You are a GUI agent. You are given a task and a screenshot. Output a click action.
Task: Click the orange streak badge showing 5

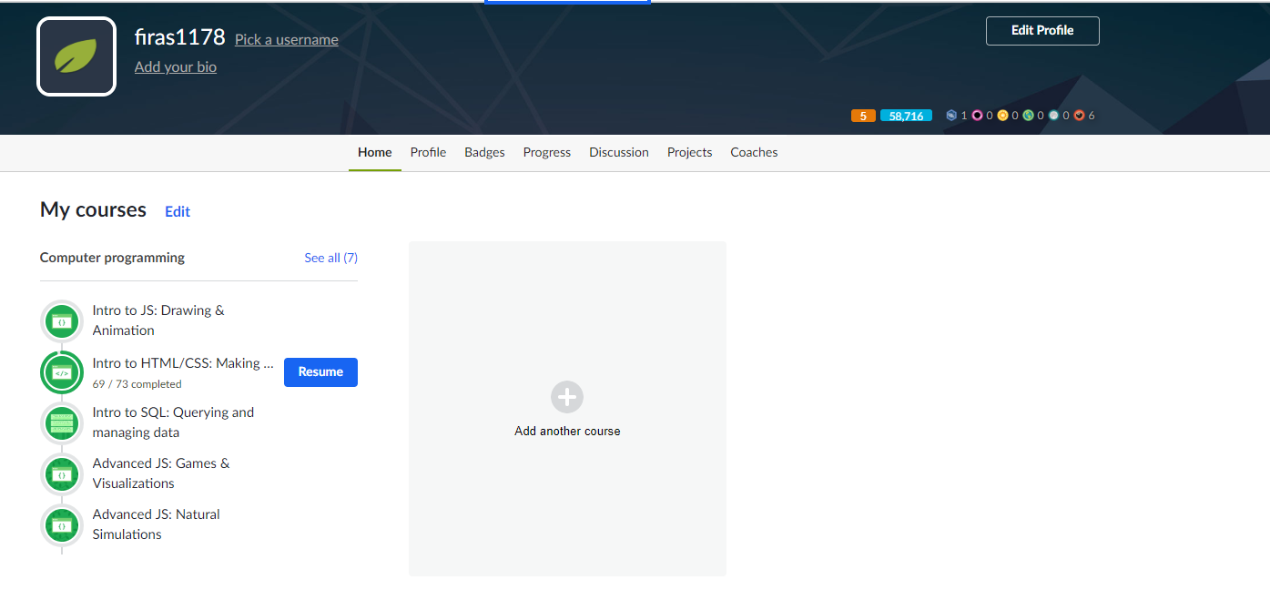pos(863,116)
